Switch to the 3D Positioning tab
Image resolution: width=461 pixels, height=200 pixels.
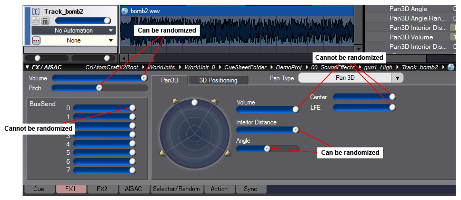[218, 80]
